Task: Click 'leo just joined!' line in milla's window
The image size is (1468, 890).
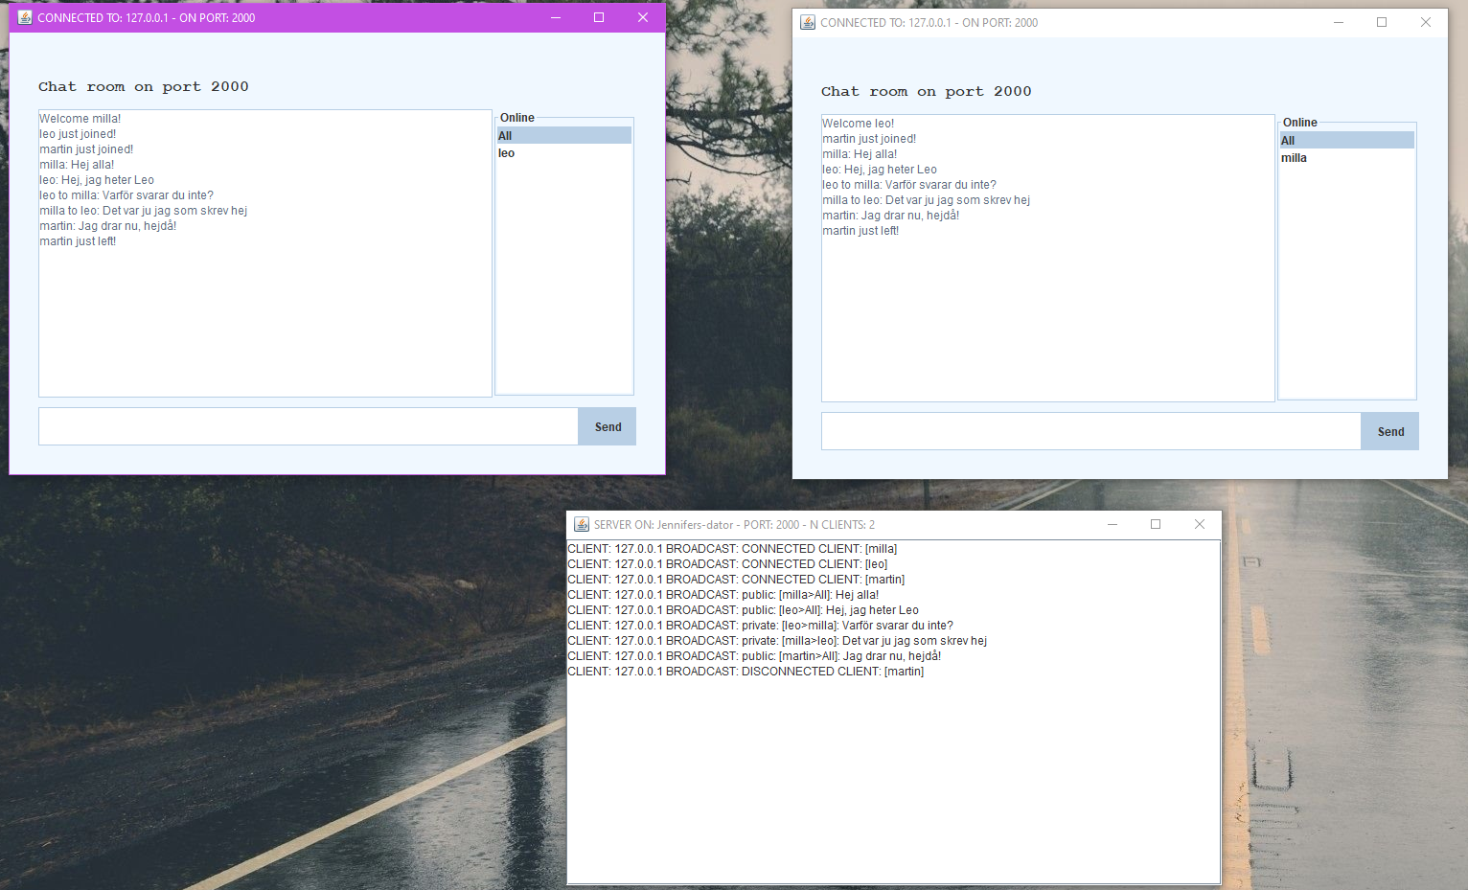Action: tap(78, 134)
